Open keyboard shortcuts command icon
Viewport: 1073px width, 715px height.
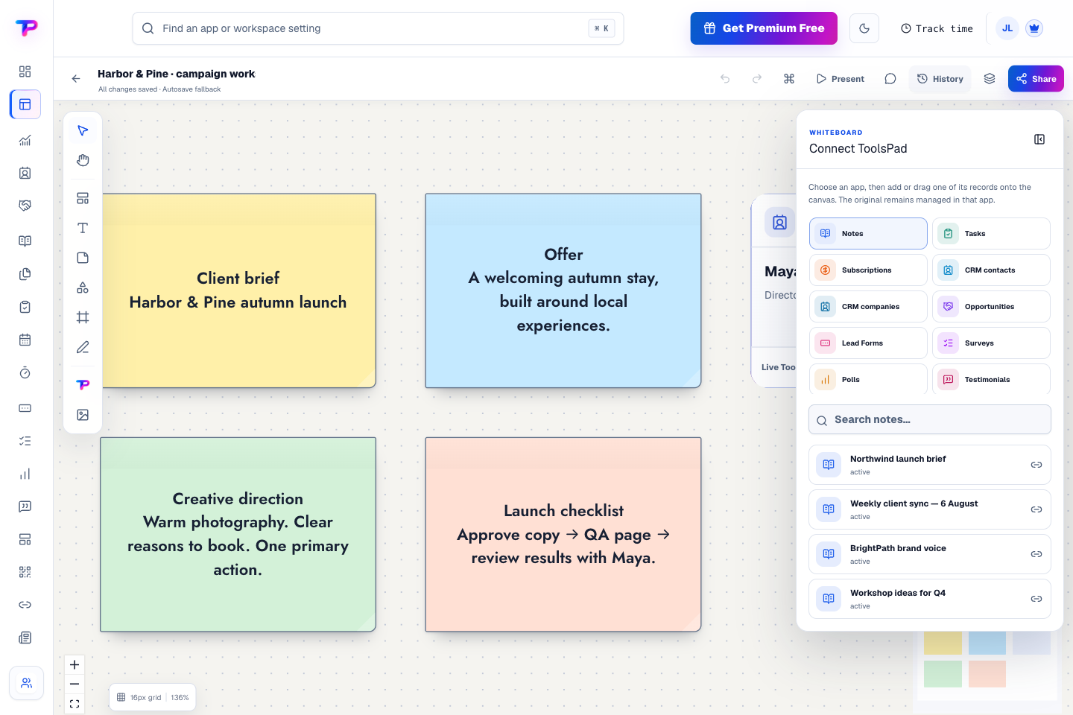789,79
